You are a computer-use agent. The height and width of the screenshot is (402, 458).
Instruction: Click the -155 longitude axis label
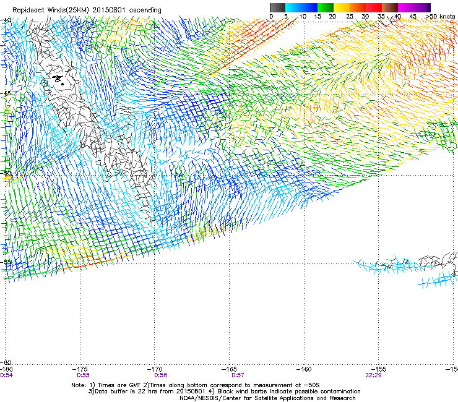point(379,369)
